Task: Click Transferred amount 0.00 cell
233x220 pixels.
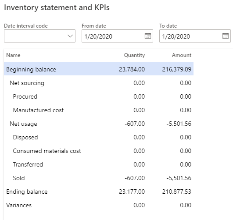Action: click(186, 164)
